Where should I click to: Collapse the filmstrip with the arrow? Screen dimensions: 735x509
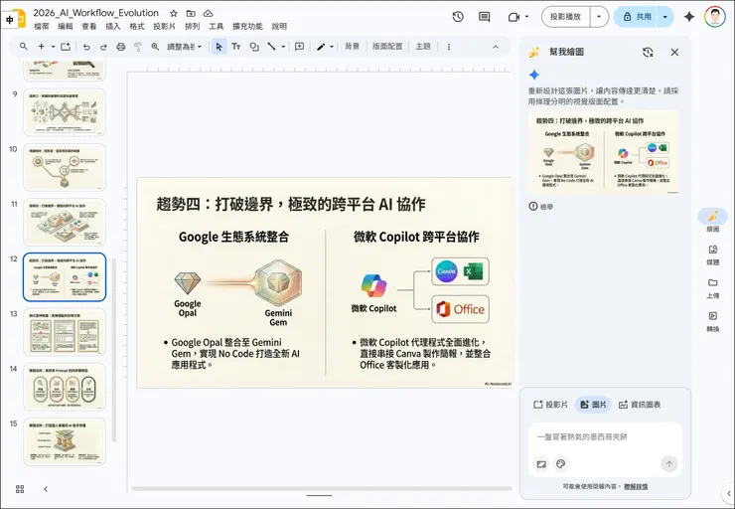click(x=46, y=489)
